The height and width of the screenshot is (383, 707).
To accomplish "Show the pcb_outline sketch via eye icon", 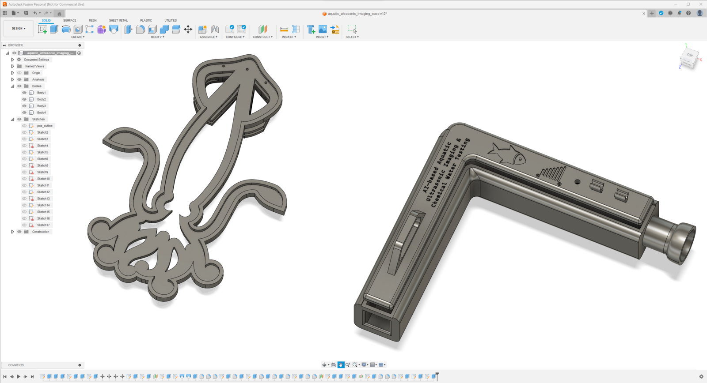I will [24, 126].
